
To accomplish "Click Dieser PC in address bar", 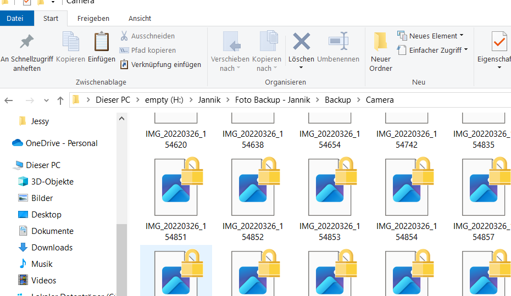I will coord(113,99).
